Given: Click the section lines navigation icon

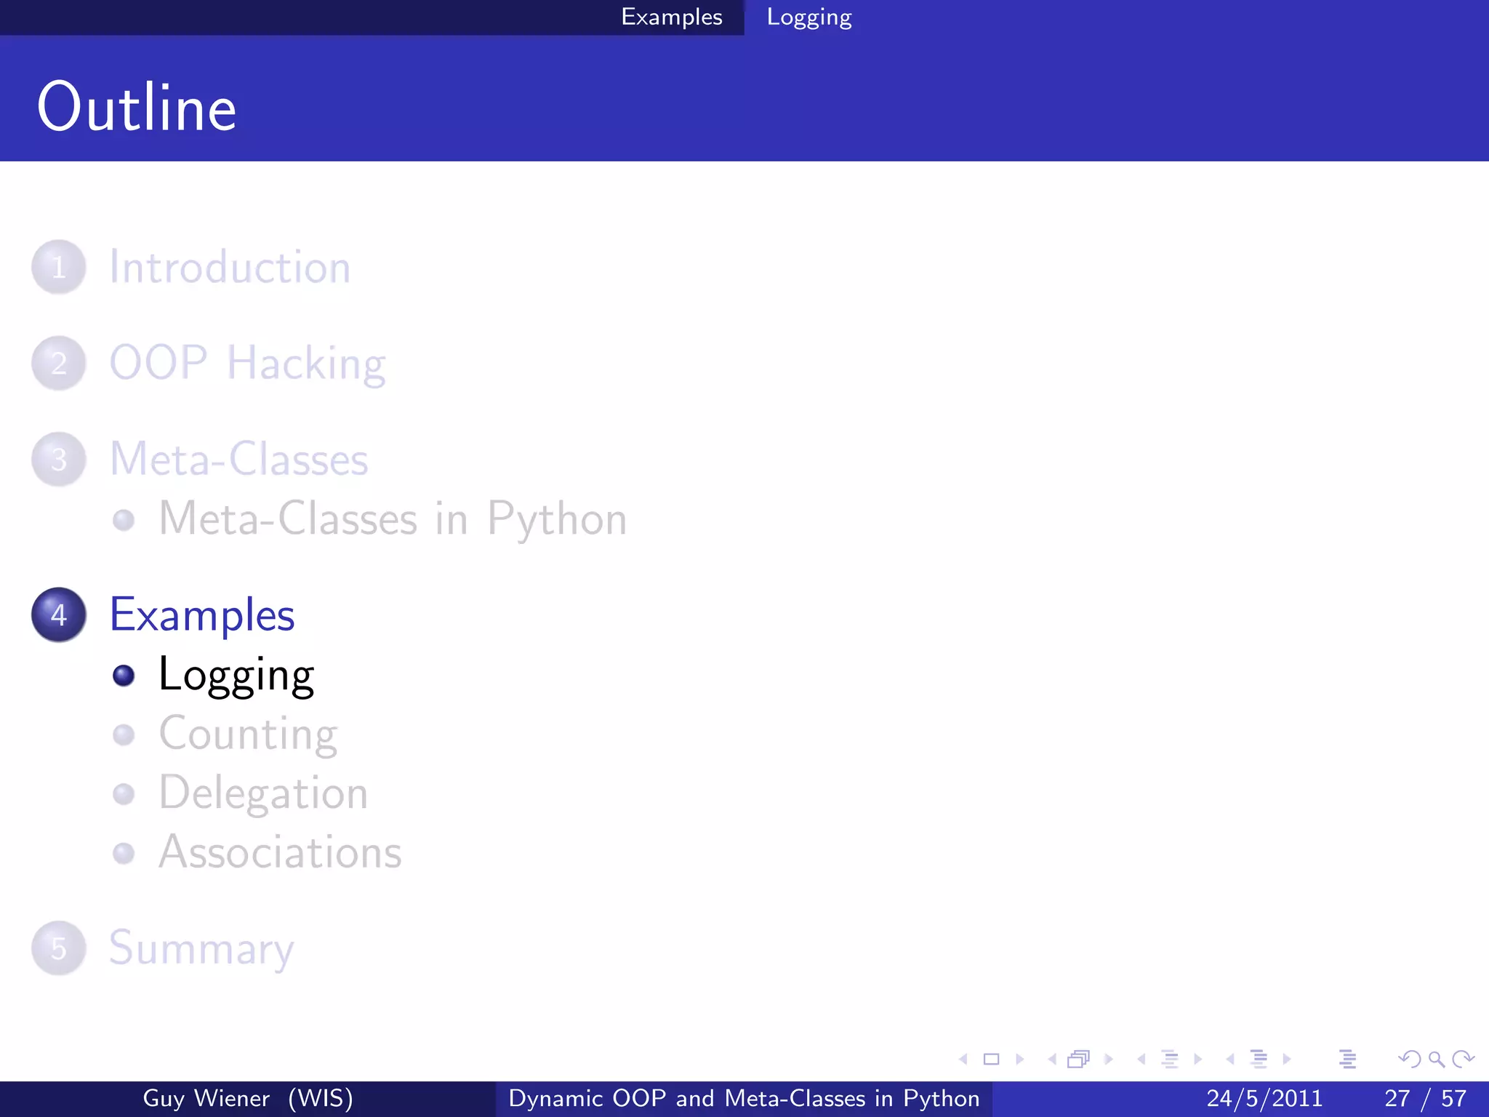Looking at the screenshot, I should [1259, 1060].
